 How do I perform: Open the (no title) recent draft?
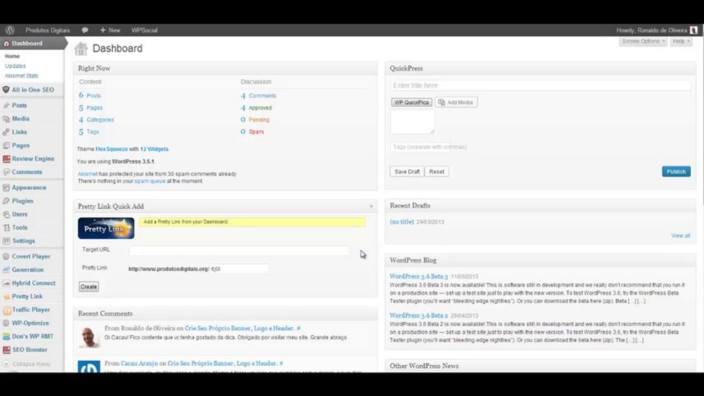coord(402,222)
